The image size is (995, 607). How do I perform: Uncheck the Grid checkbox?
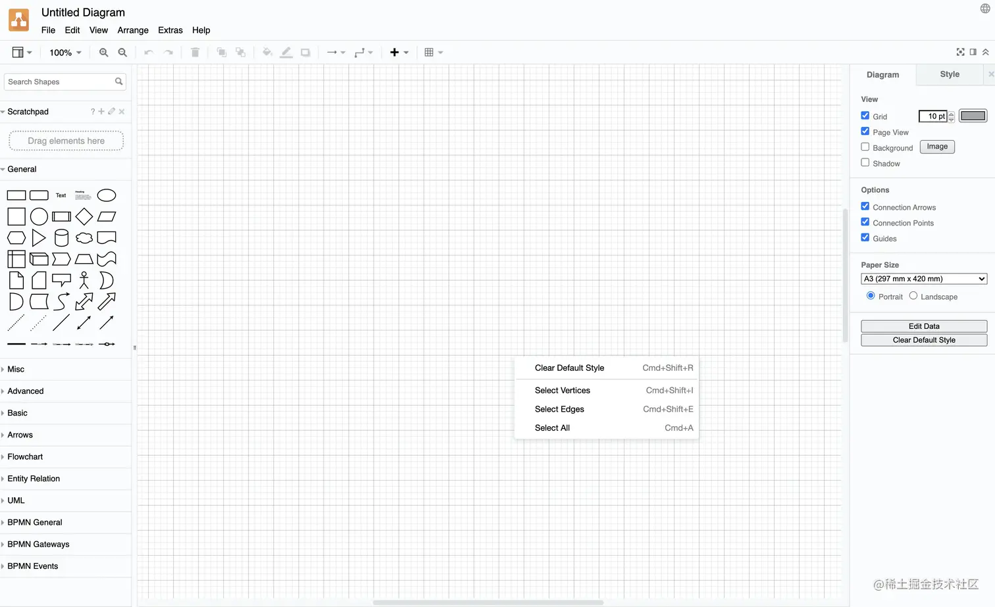click(x=865, y=116)
